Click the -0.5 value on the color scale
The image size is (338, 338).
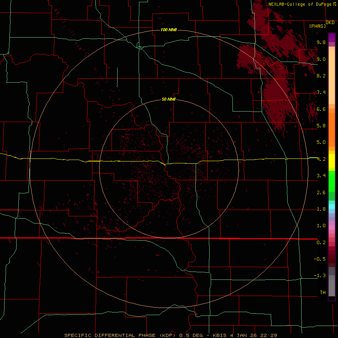coord(320,259)
